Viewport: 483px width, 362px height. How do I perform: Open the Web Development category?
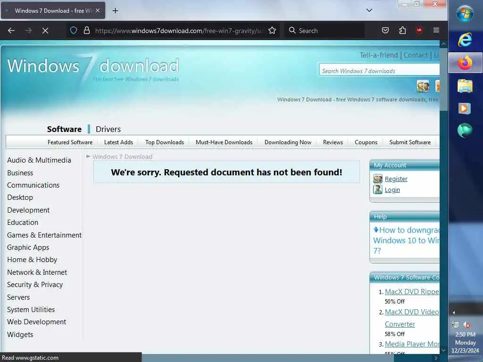[37, 321]
